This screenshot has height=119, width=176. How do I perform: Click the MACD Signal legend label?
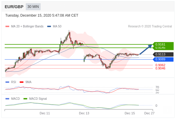(38, 99)
